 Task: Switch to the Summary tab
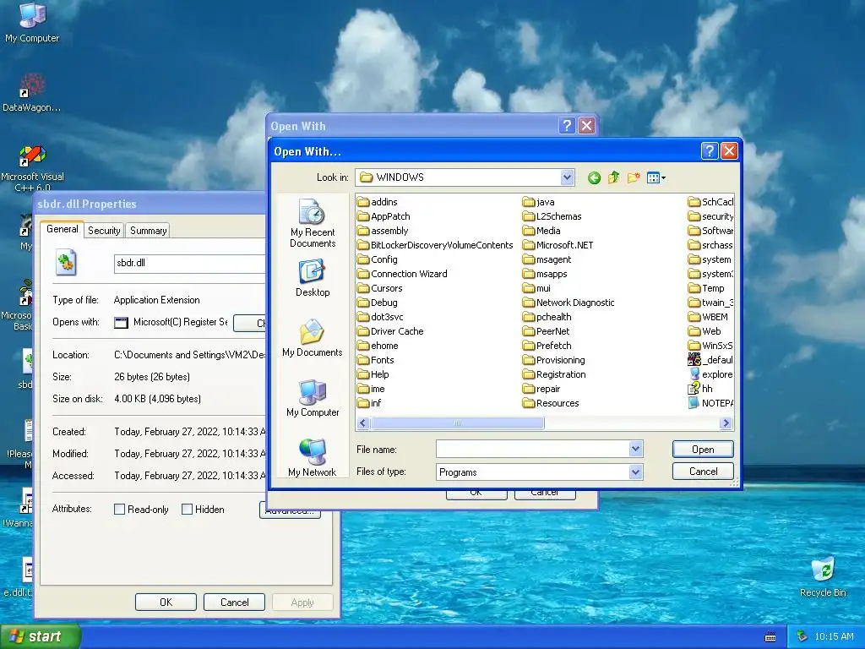(x=148, y=231)
